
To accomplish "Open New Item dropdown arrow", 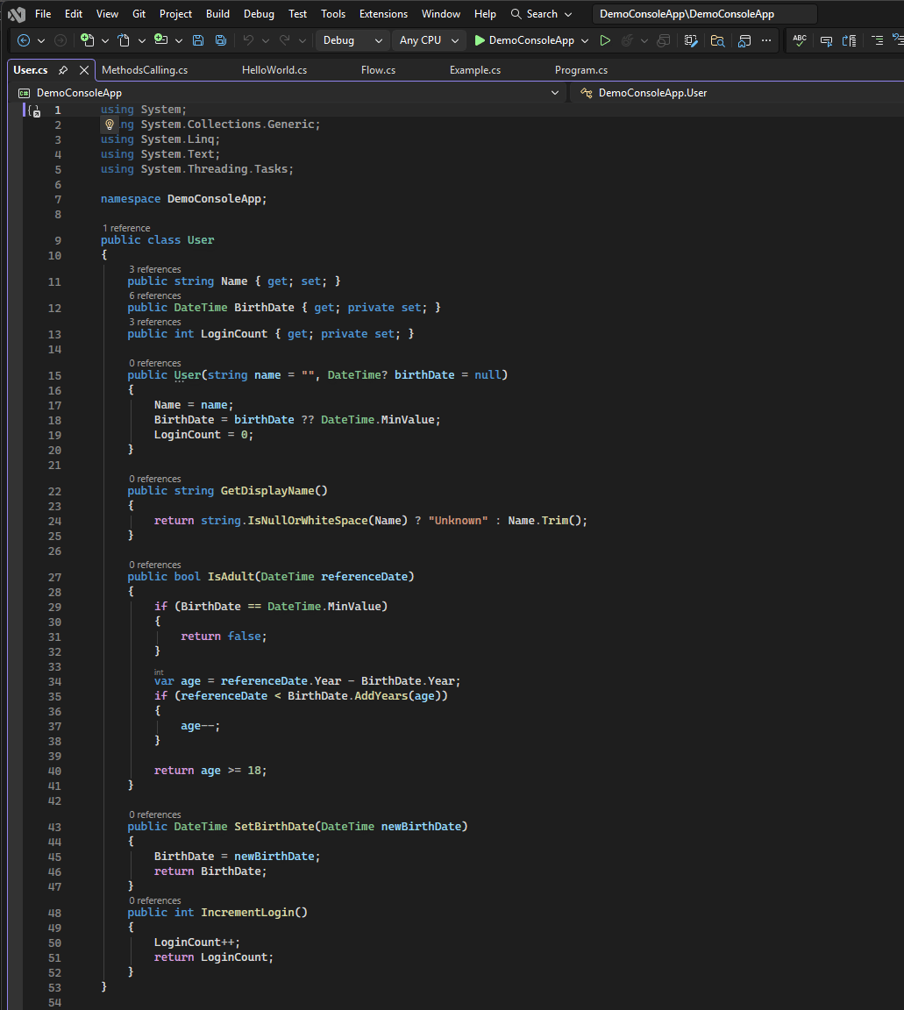I will (x=105, y=40).
